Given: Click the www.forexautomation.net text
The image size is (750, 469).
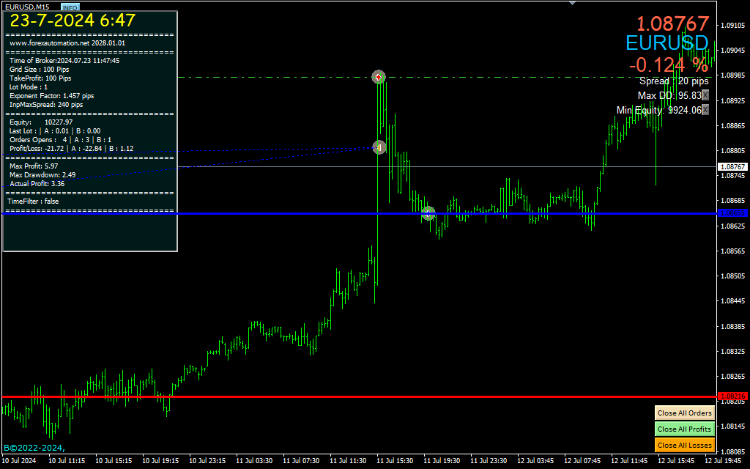Looking at the screenshot, I should (67, 43).
